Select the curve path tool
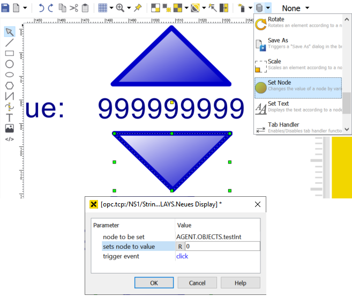The height and width of the screenshot is (296, 352). click(x=10, y=107)
